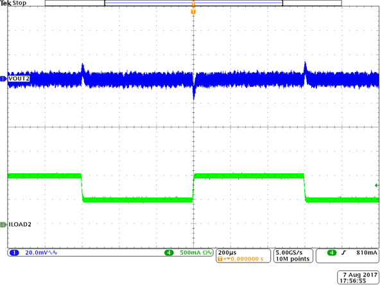Click the rising edge trigger slope icon
This screenshot has height=285, width=380.
click(343, 253)
